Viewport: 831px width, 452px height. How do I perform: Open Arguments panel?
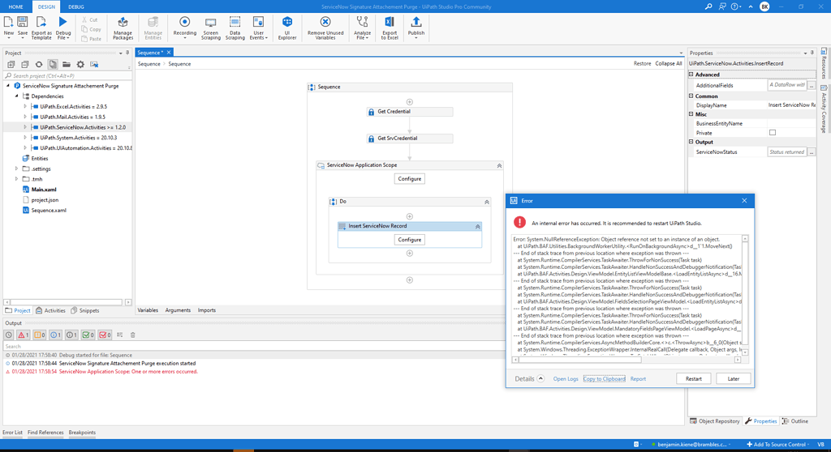178,310
